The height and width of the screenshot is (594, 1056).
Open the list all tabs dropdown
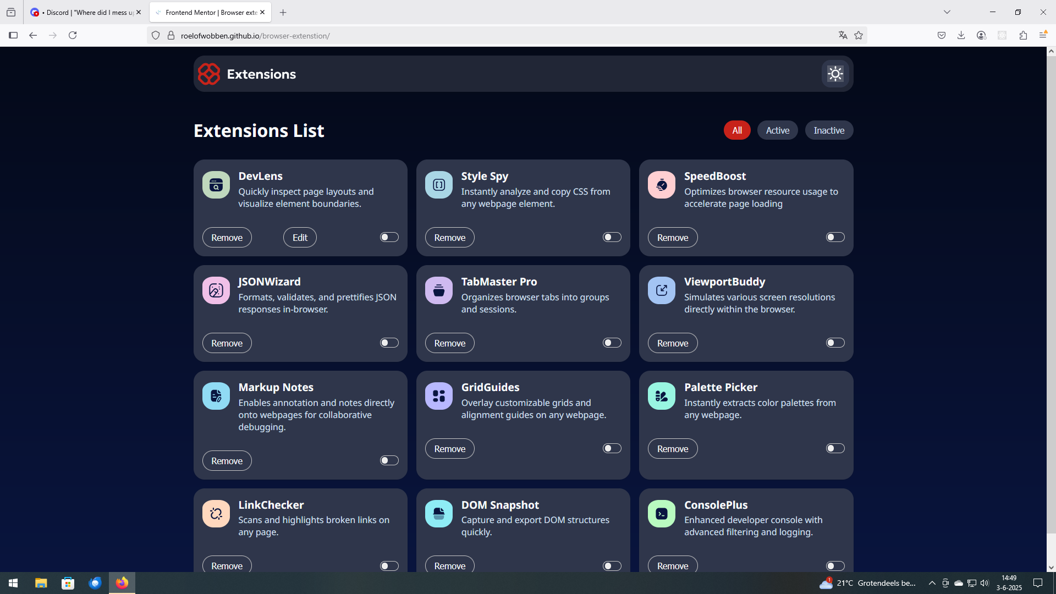click(947, 12)
